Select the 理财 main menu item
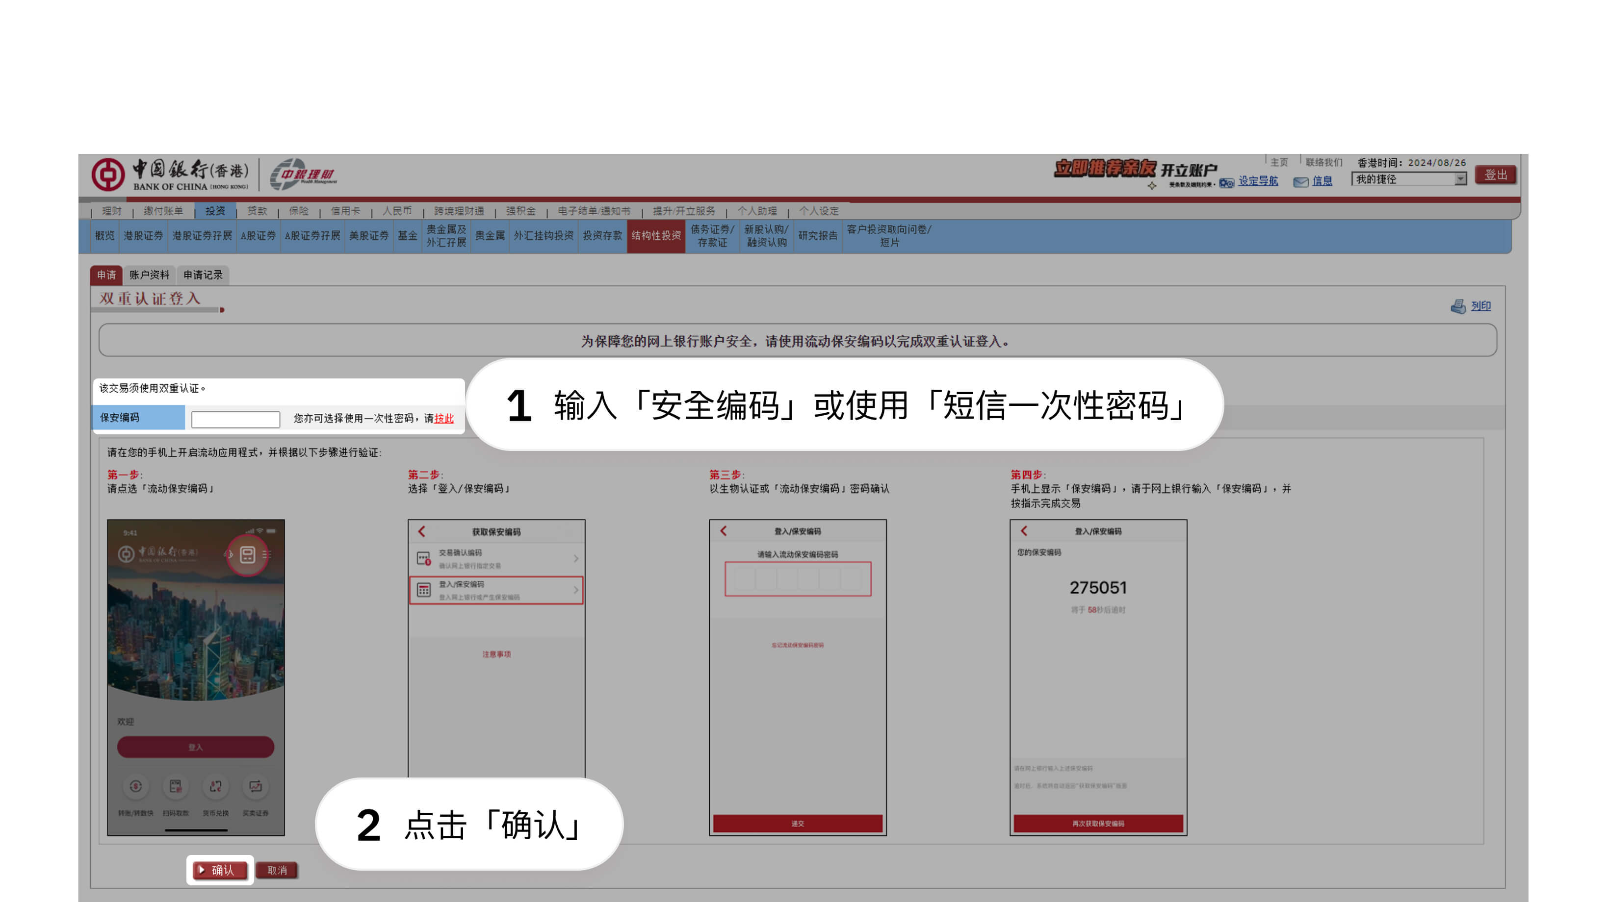 112,211
